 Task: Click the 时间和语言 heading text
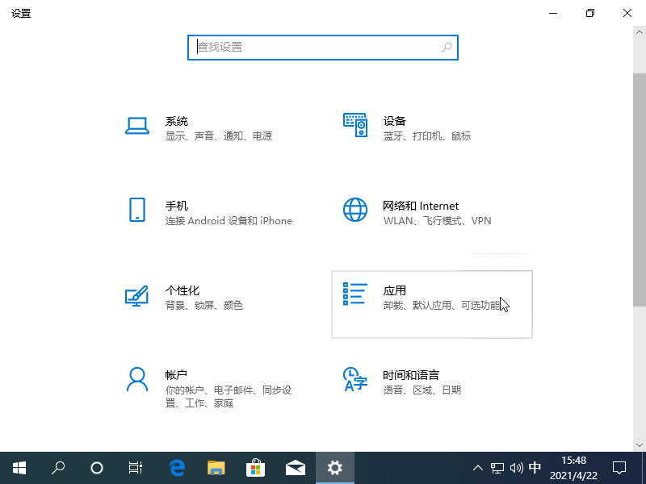click(411, 375)
